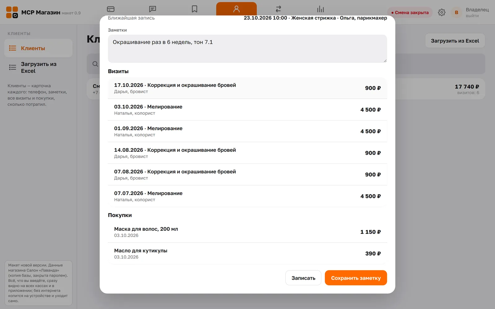
Task: Click Загрузить из Excel button at top right
Action: point(455,41)
